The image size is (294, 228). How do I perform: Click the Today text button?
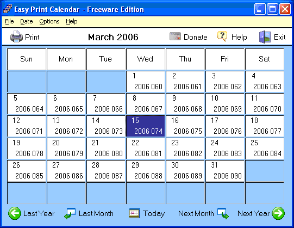154,213
